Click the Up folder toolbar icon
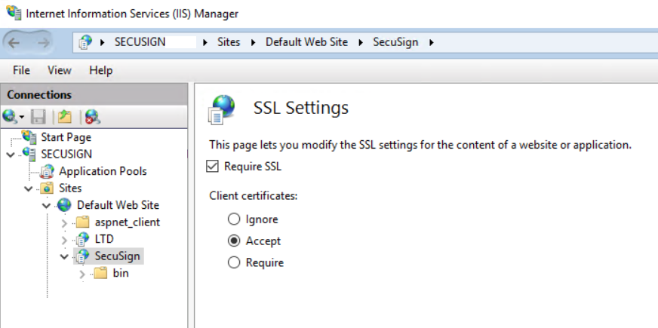The height and width of the screenshot is (328, 658). [65, 117]
